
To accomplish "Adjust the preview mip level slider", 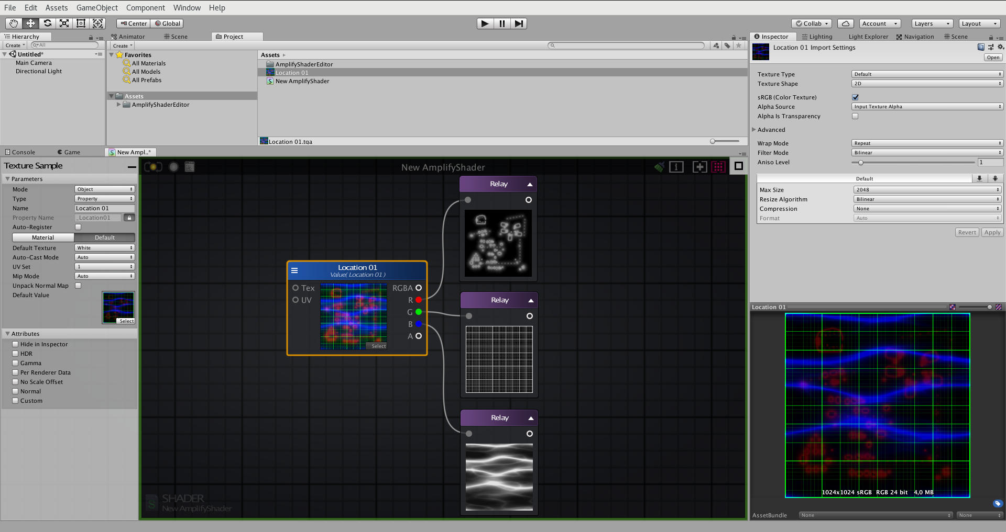I will point(975,307).
